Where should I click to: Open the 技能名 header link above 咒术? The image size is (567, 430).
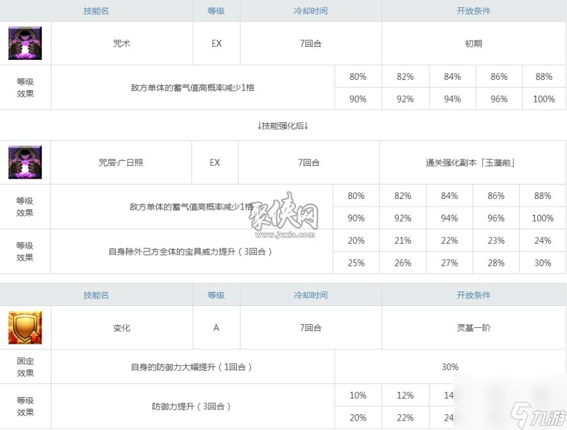click(x=96, y=11)
